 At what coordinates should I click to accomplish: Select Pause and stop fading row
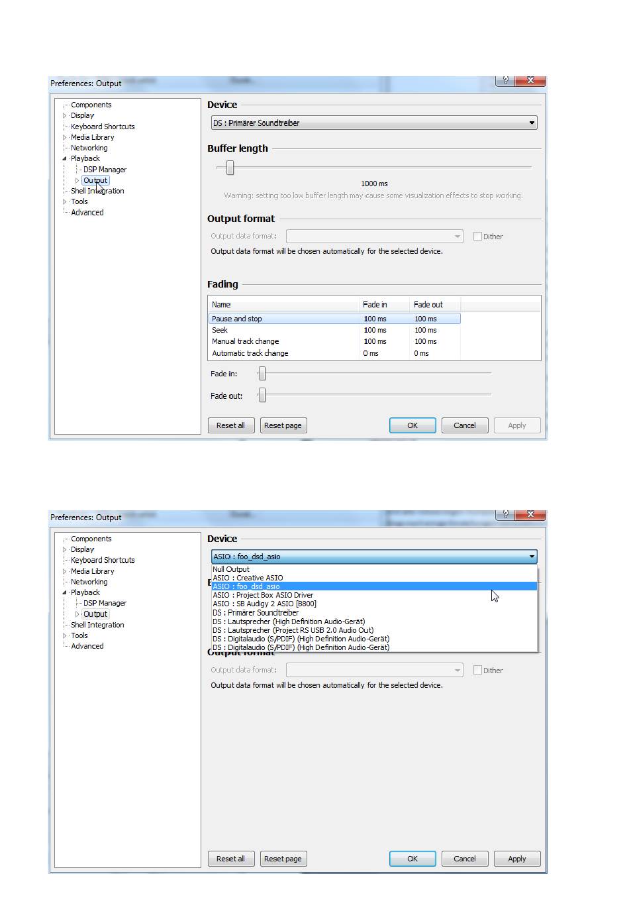click(334, 319)
